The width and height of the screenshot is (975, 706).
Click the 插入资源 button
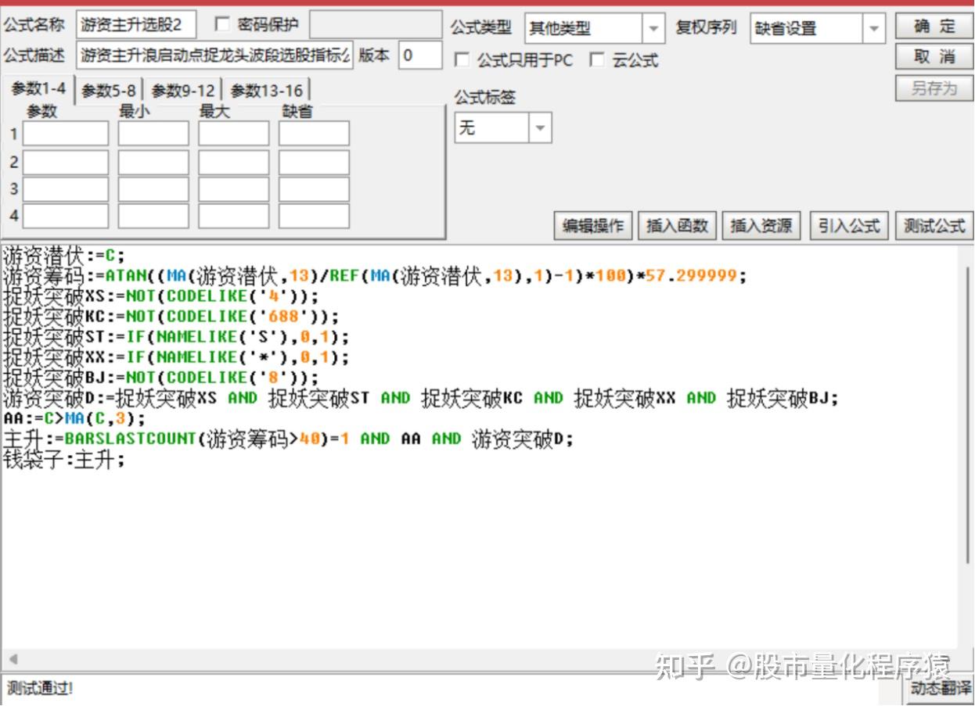pyautogui.click(x=761, y=226)
